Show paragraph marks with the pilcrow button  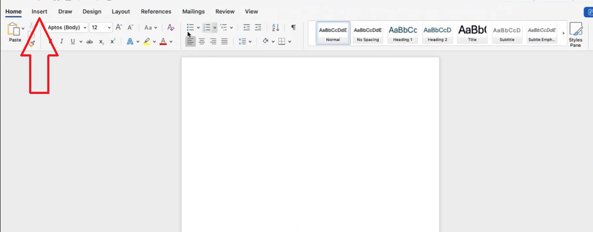(x=294, y=27)
